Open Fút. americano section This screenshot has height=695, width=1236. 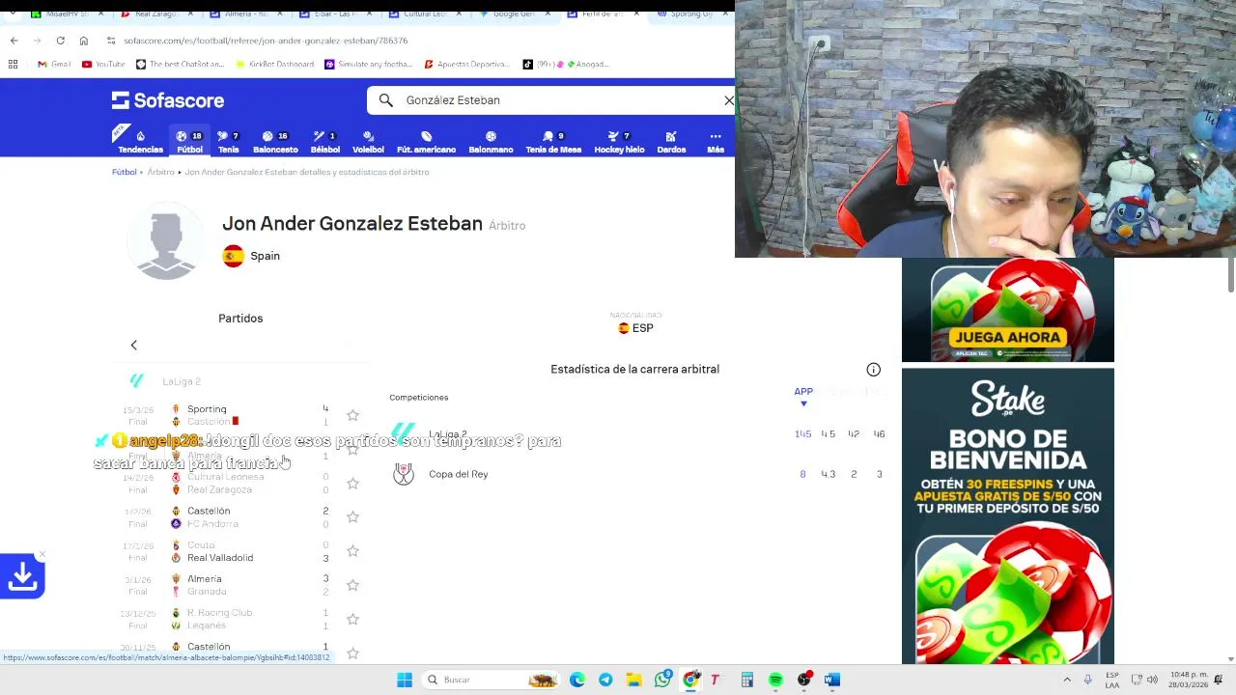[x=426, y=142]
